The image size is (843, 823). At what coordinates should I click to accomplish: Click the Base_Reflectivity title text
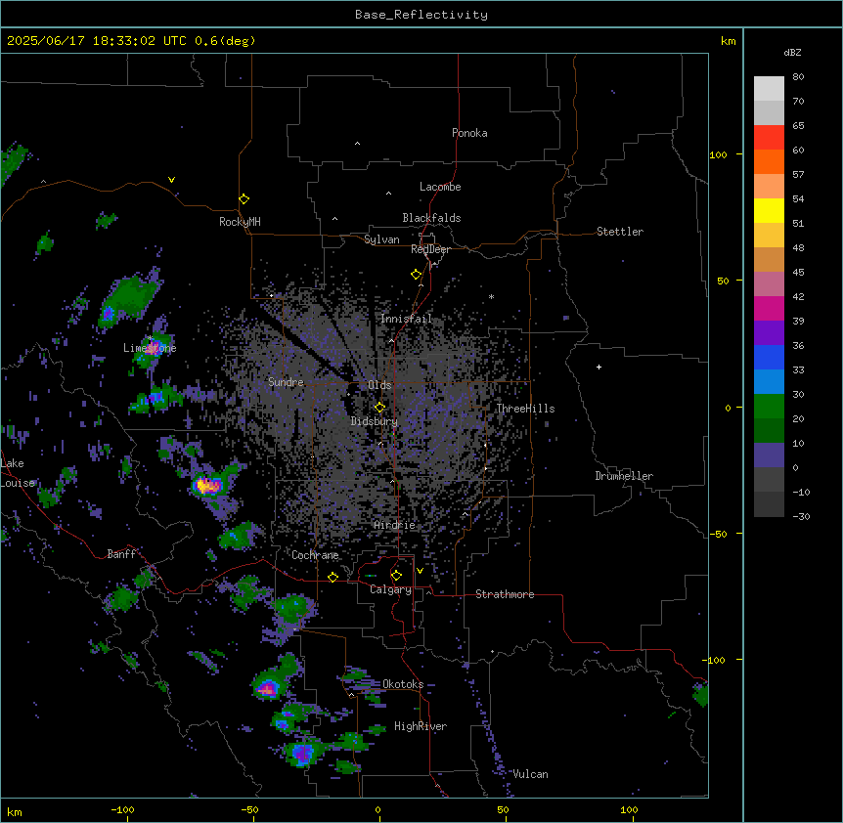click(x=421, y=15)
